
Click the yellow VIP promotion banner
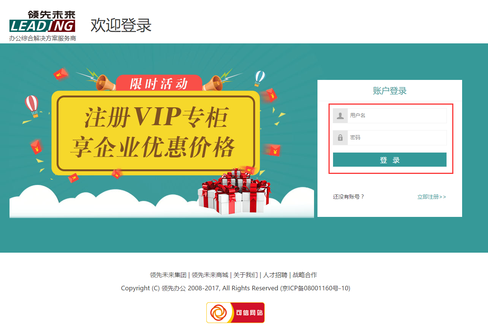(156, 133)
